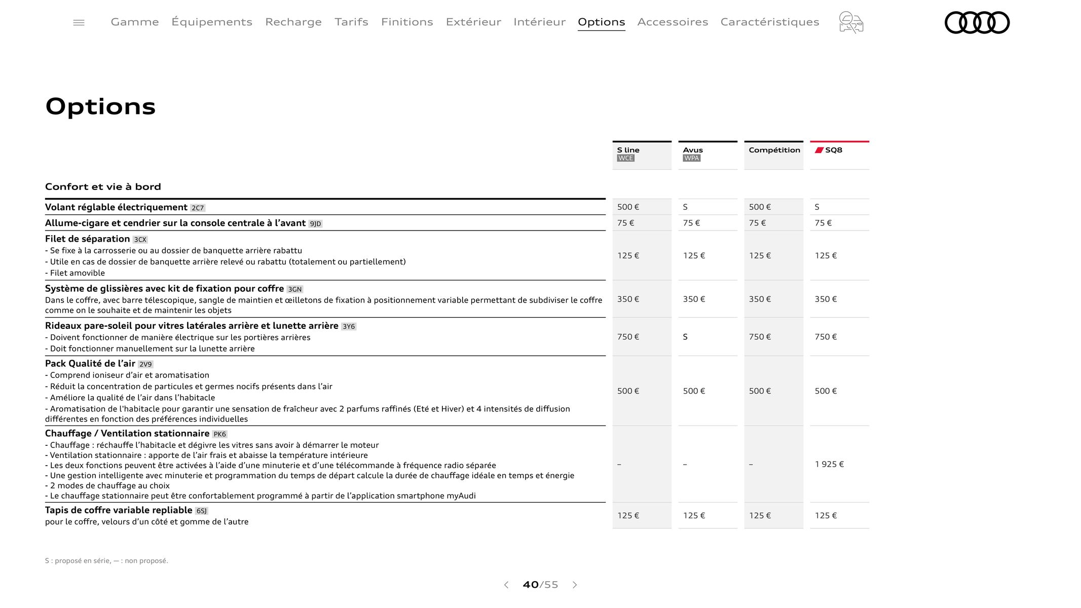Click the 6SJ option code
Image resolution: width=1081 pixels, height=608 pixels.
(202, 511)
